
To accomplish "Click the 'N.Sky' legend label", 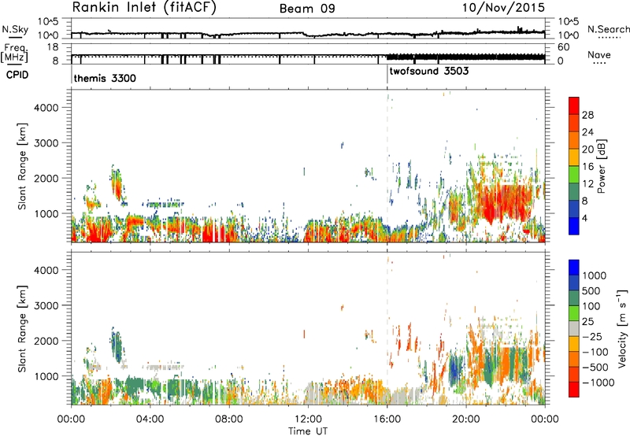I will [15, 29].
